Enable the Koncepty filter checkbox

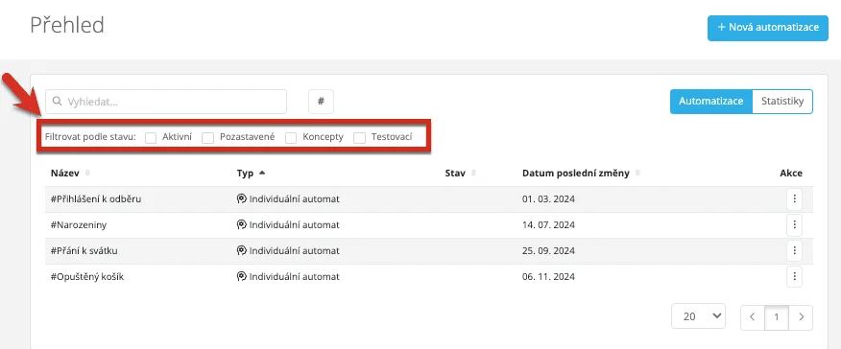[x=291, y=137]
